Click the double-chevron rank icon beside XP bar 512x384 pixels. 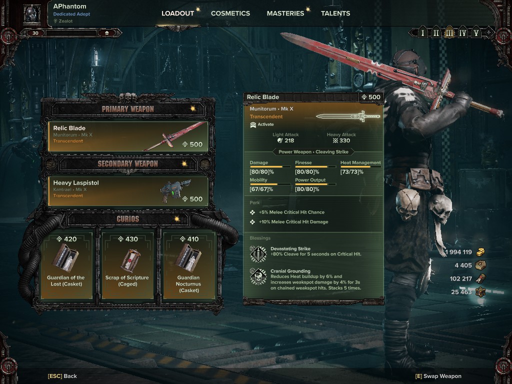point(107,33)
